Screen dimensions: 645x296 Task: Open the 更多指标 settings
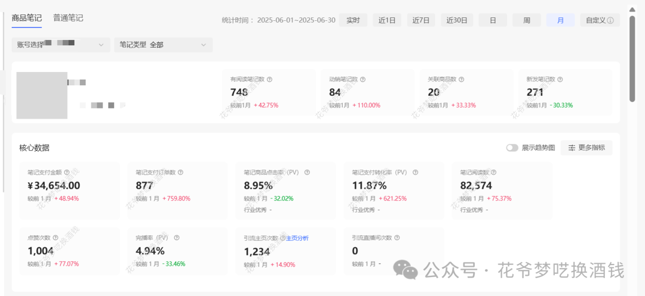(586, 148)
